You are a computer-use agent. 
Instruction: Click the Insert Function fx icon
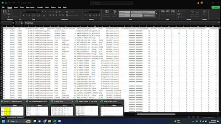pyautogui.click(x=22, y=23)
